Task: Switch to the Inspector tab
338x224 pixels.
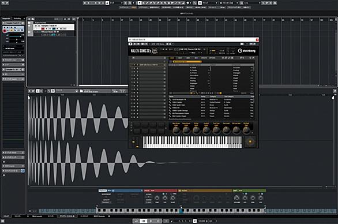Action: (6, 18)
